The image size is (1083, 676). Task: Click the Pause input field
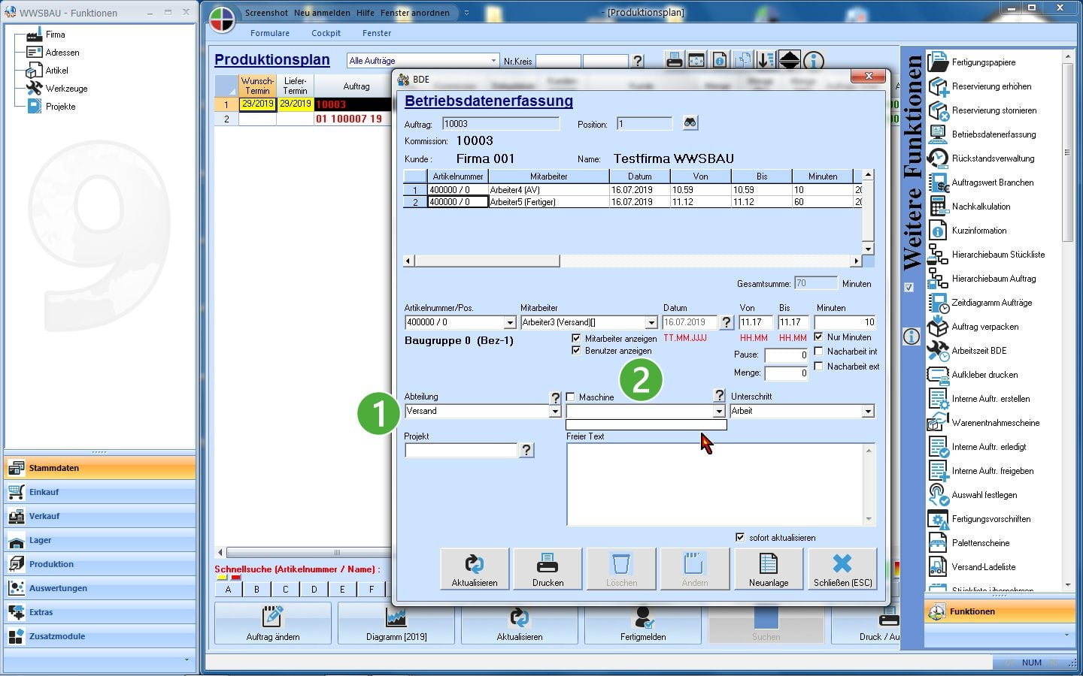tap(787, 355)
